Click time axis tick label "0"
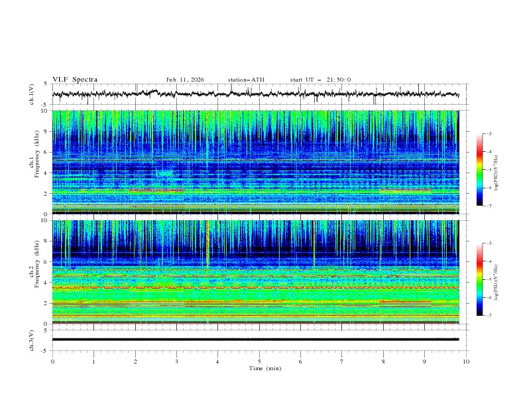This screenshot has width=525, height=406. pyautogui.click(x=52, y=362)
